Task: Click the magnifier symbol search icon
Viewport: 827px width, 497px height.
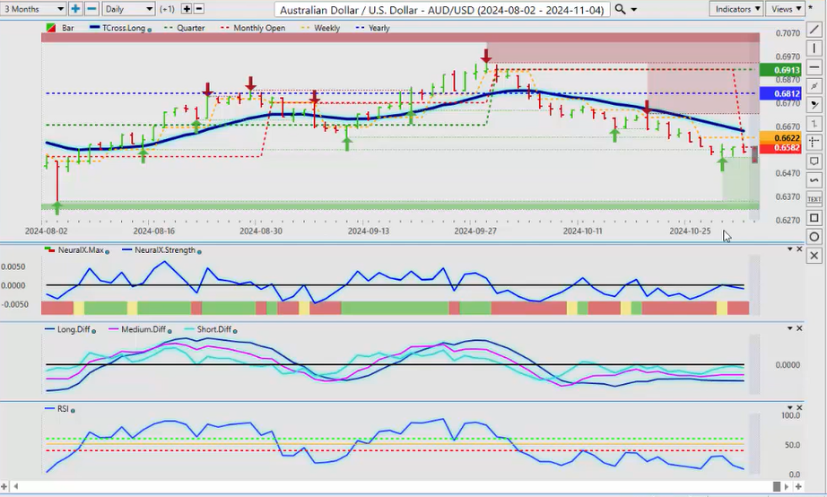Action: click(x=621, y=9)
